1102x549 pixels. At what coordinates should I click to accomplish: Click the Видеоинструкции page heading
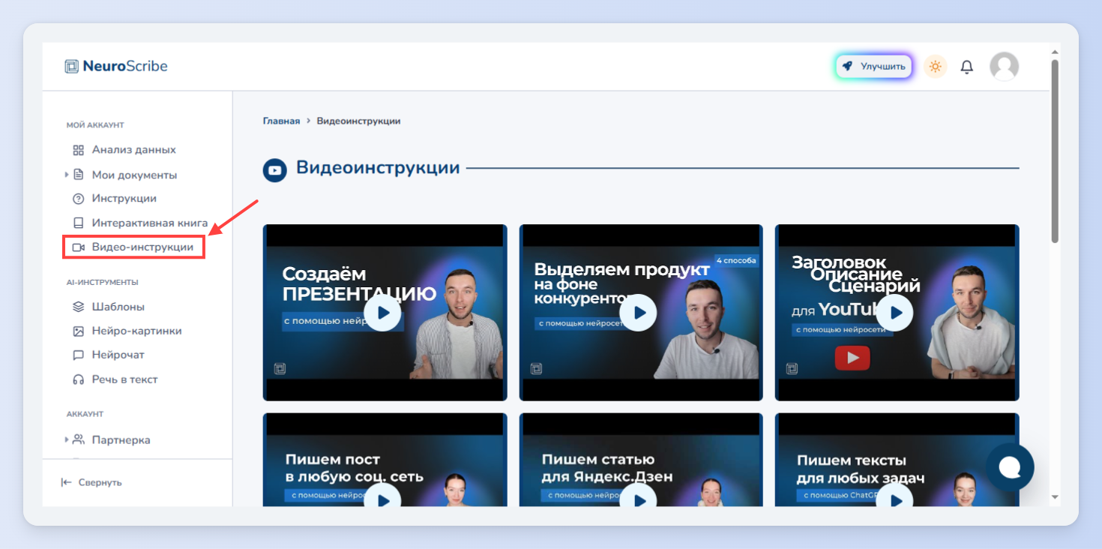point(378,167)
